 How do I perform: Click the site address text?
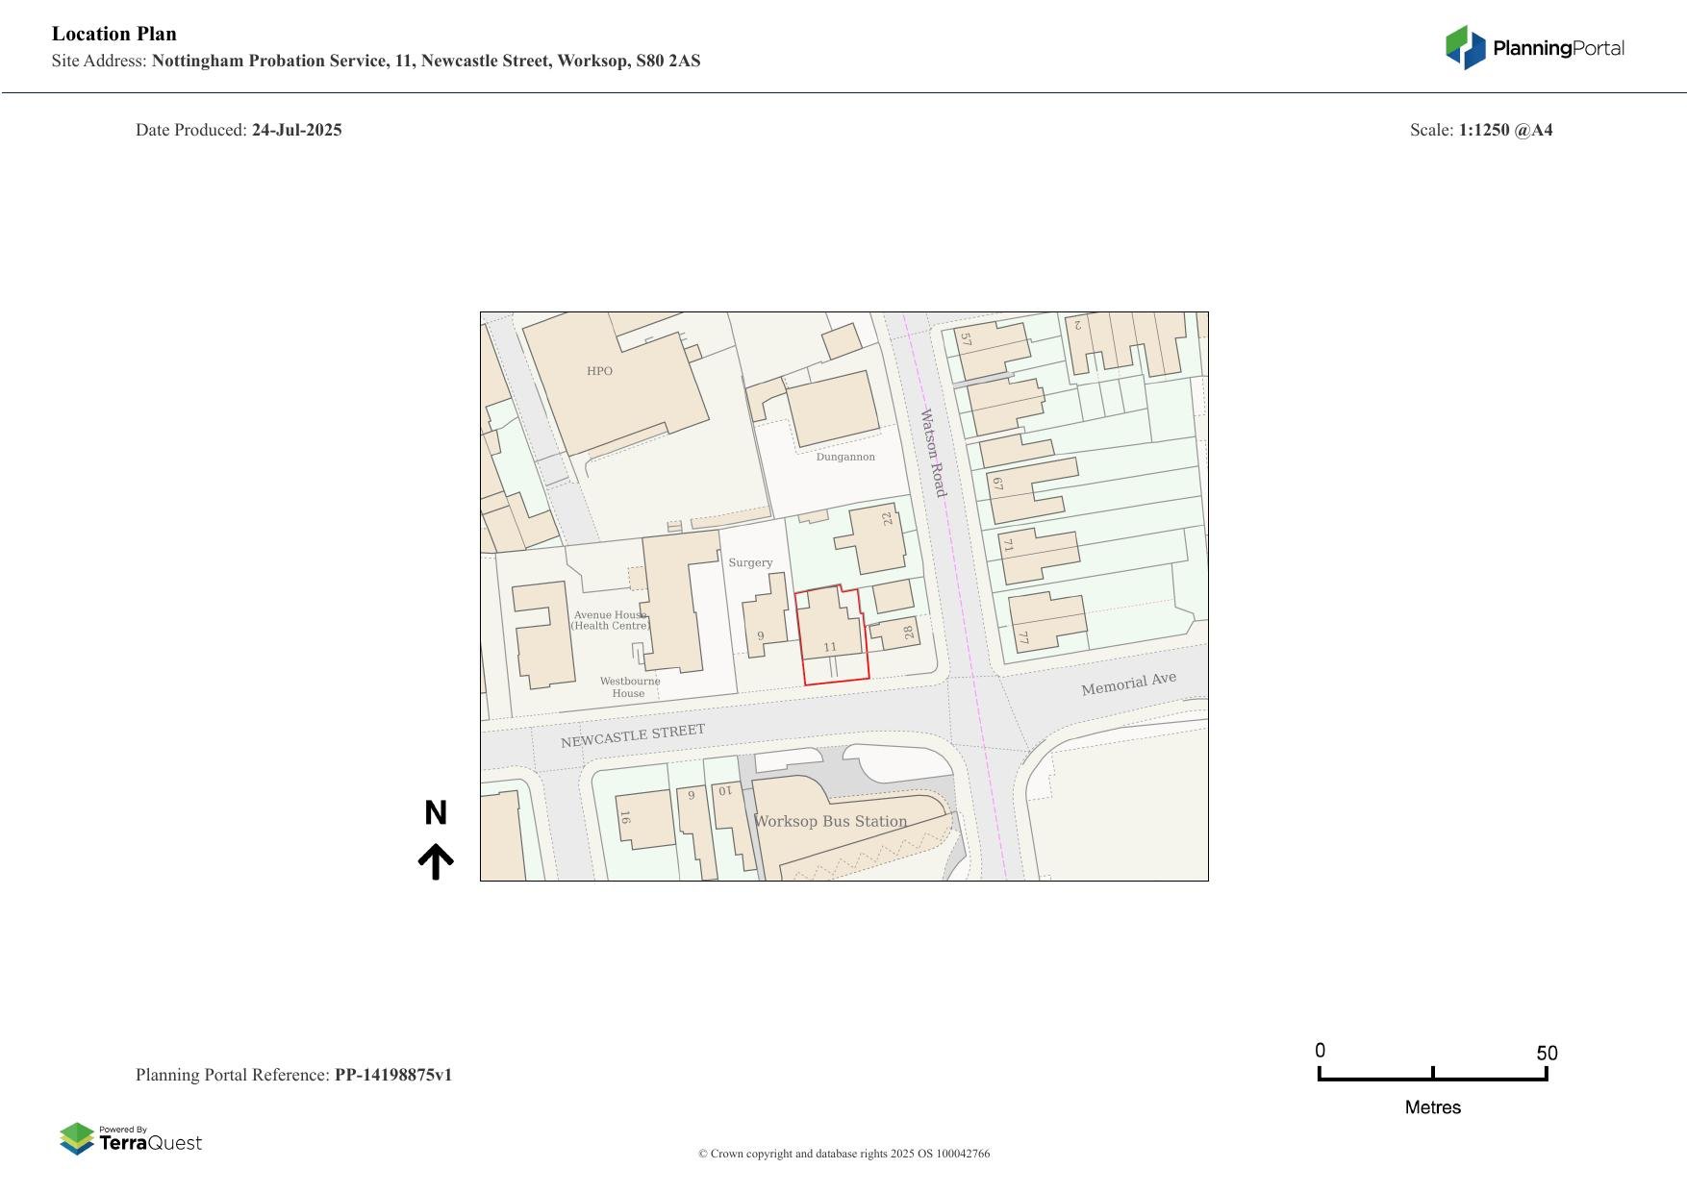(x=425, y=61)
